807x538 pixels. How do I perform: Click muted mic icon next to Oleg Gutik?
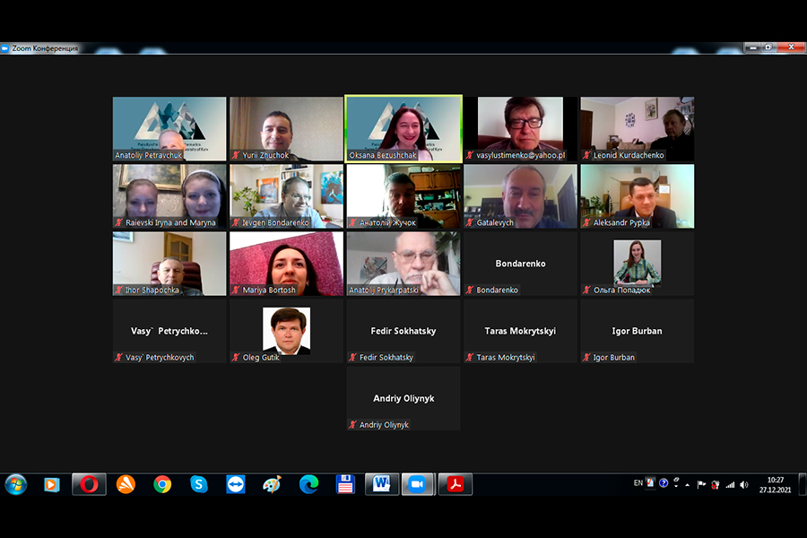point(236,357)
